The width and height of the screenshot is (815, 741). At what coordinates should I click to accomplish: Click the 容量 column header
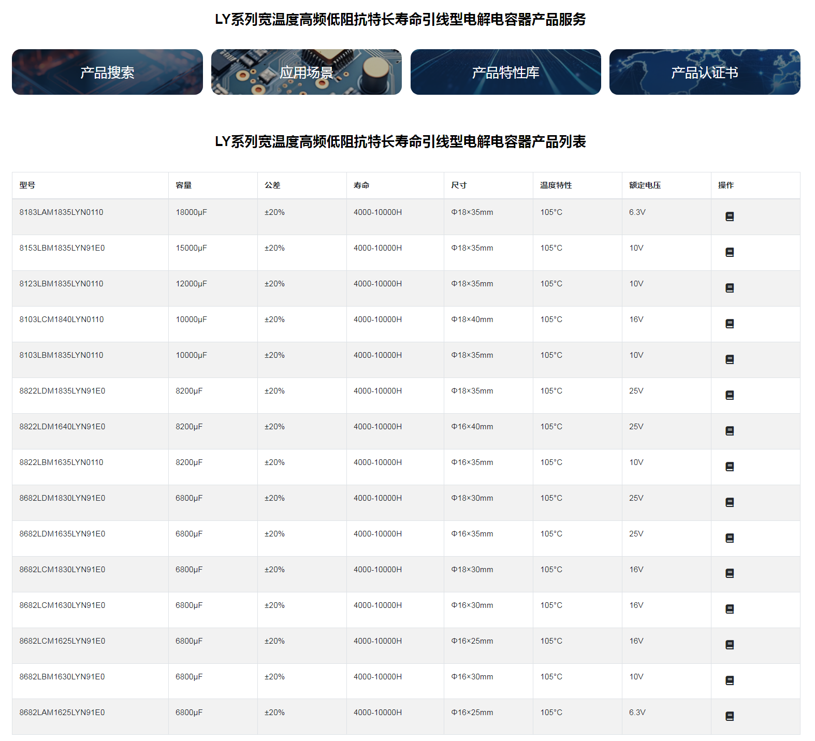point(184,185)
